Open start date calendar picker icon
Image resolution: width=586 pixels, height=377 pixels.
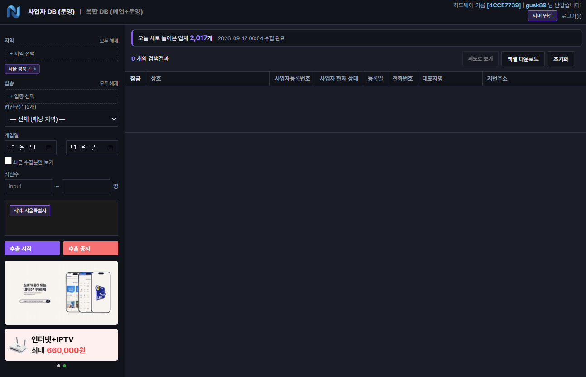pyautogui.click(x=48, y=148)
